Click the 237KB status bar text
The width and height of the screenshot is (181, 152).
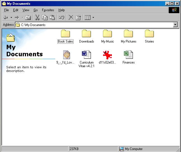[74, 149]
